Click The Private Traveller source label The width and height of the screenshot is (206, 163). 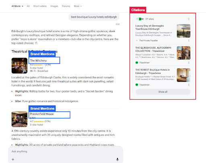pyautogui.click(x=148, y=41)
